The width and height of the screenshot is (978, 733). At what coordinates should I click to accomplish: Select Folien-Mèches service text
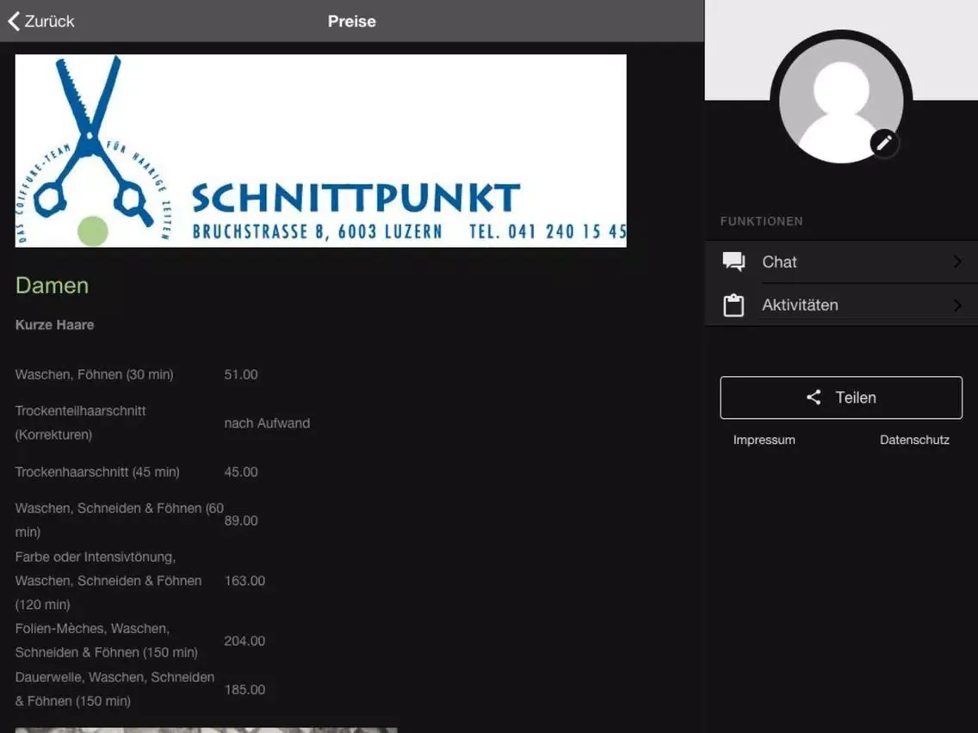[107, 640]
